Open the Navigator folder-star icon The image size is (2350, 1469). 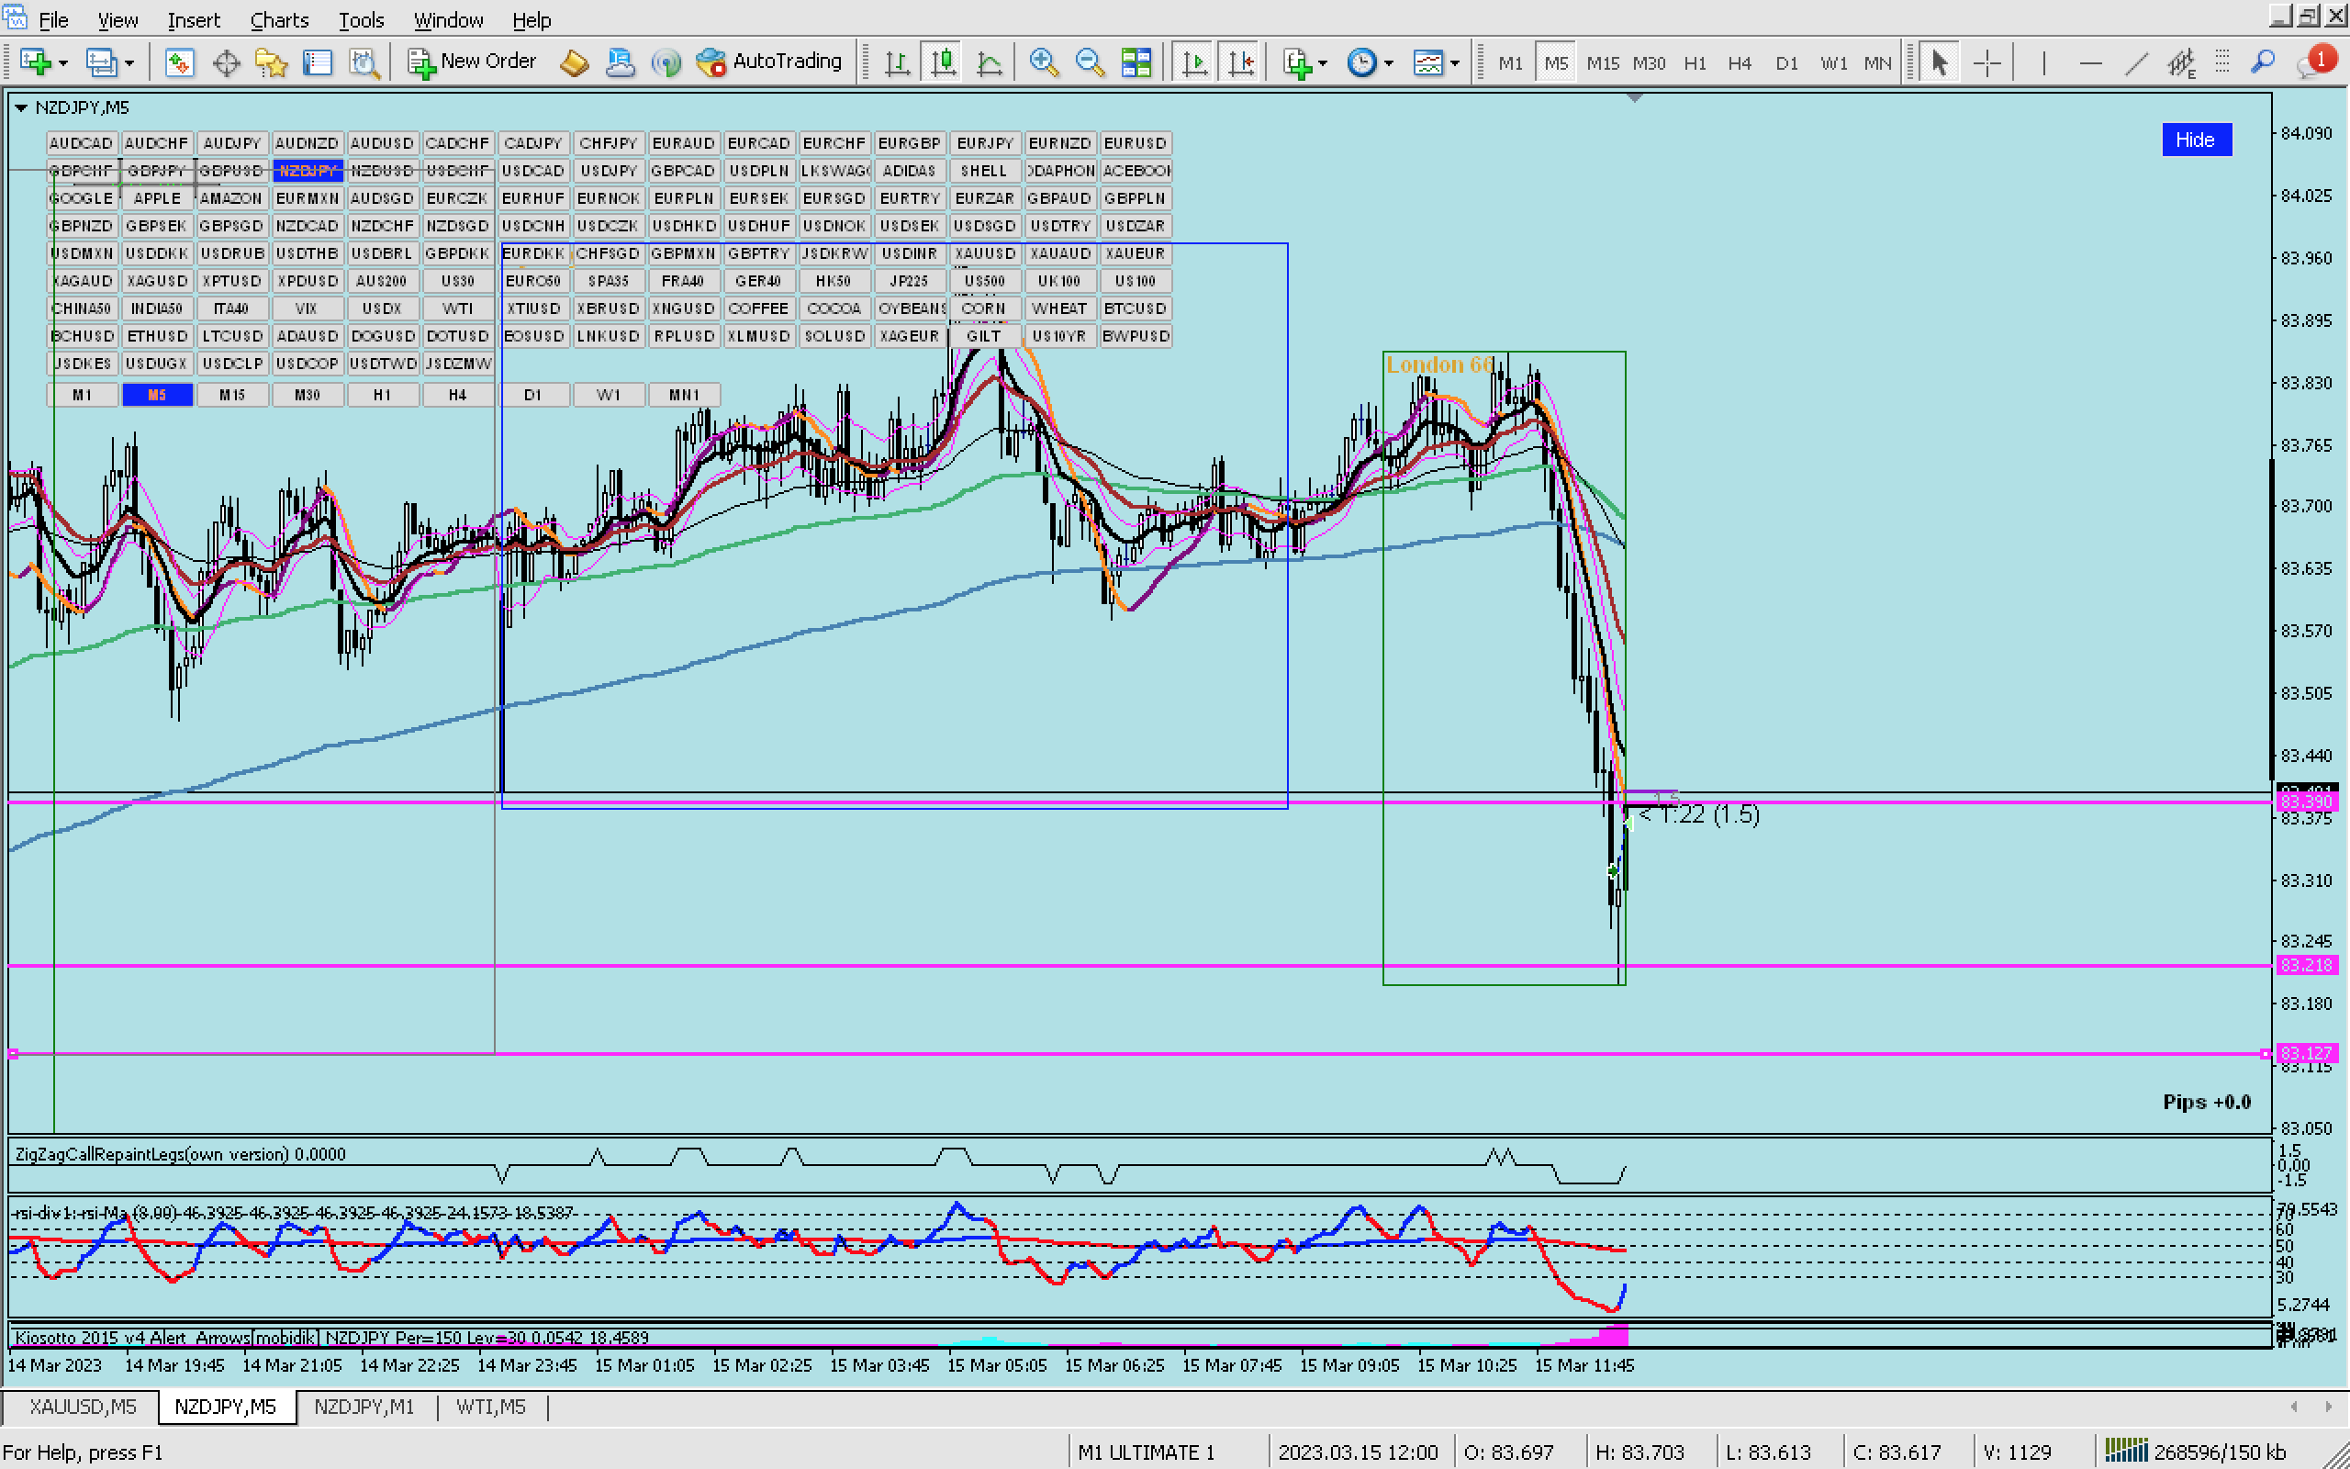tap(271, 63)
